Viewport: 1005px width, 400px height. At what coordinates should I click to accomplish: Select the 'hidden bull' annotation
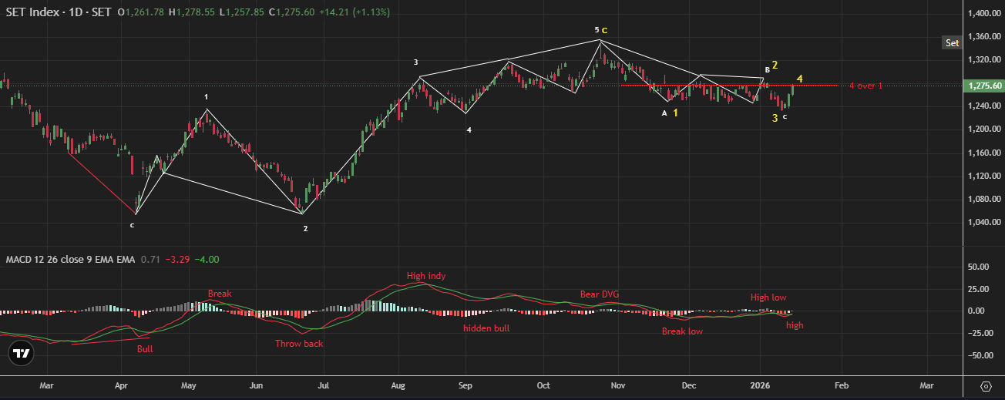pos(486,328)
